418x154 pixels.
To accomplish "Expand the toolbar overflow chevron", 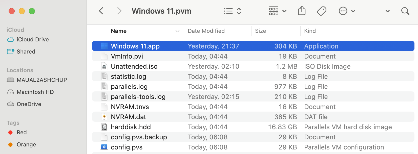I will click(x=387, y=11).
